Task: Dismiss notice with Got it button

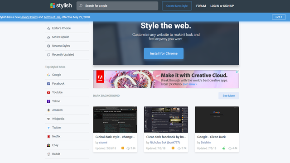Action: pyautogui.click(x=279, y=17)
